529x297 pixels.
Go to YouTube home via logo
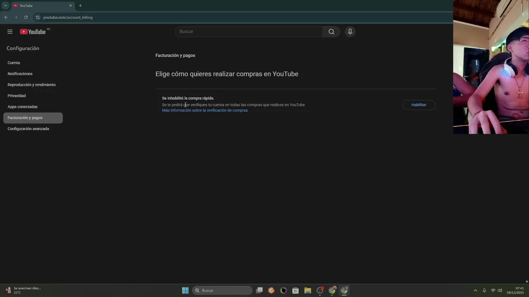[x=33, y=32]
